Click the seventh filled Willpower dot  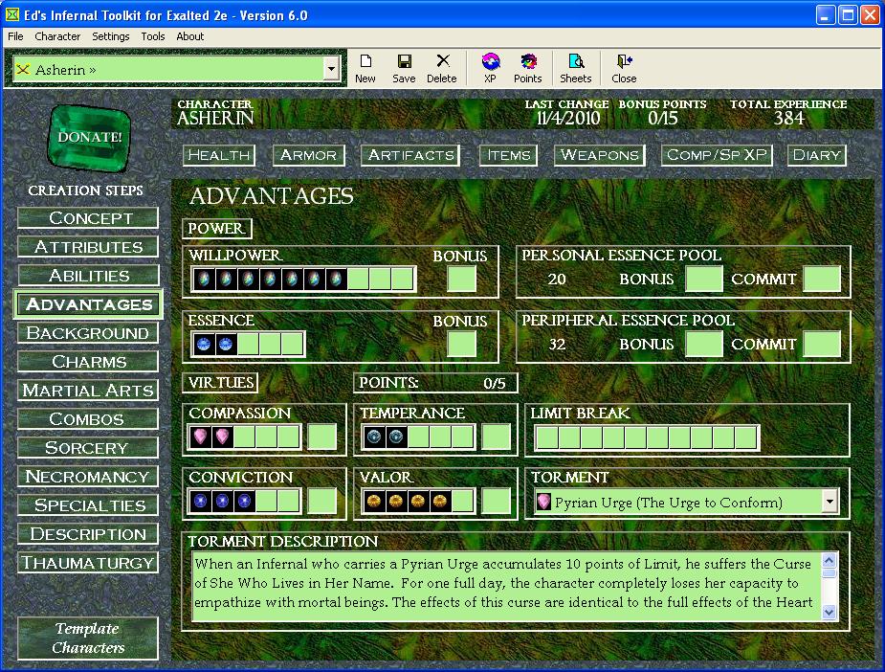337,279
